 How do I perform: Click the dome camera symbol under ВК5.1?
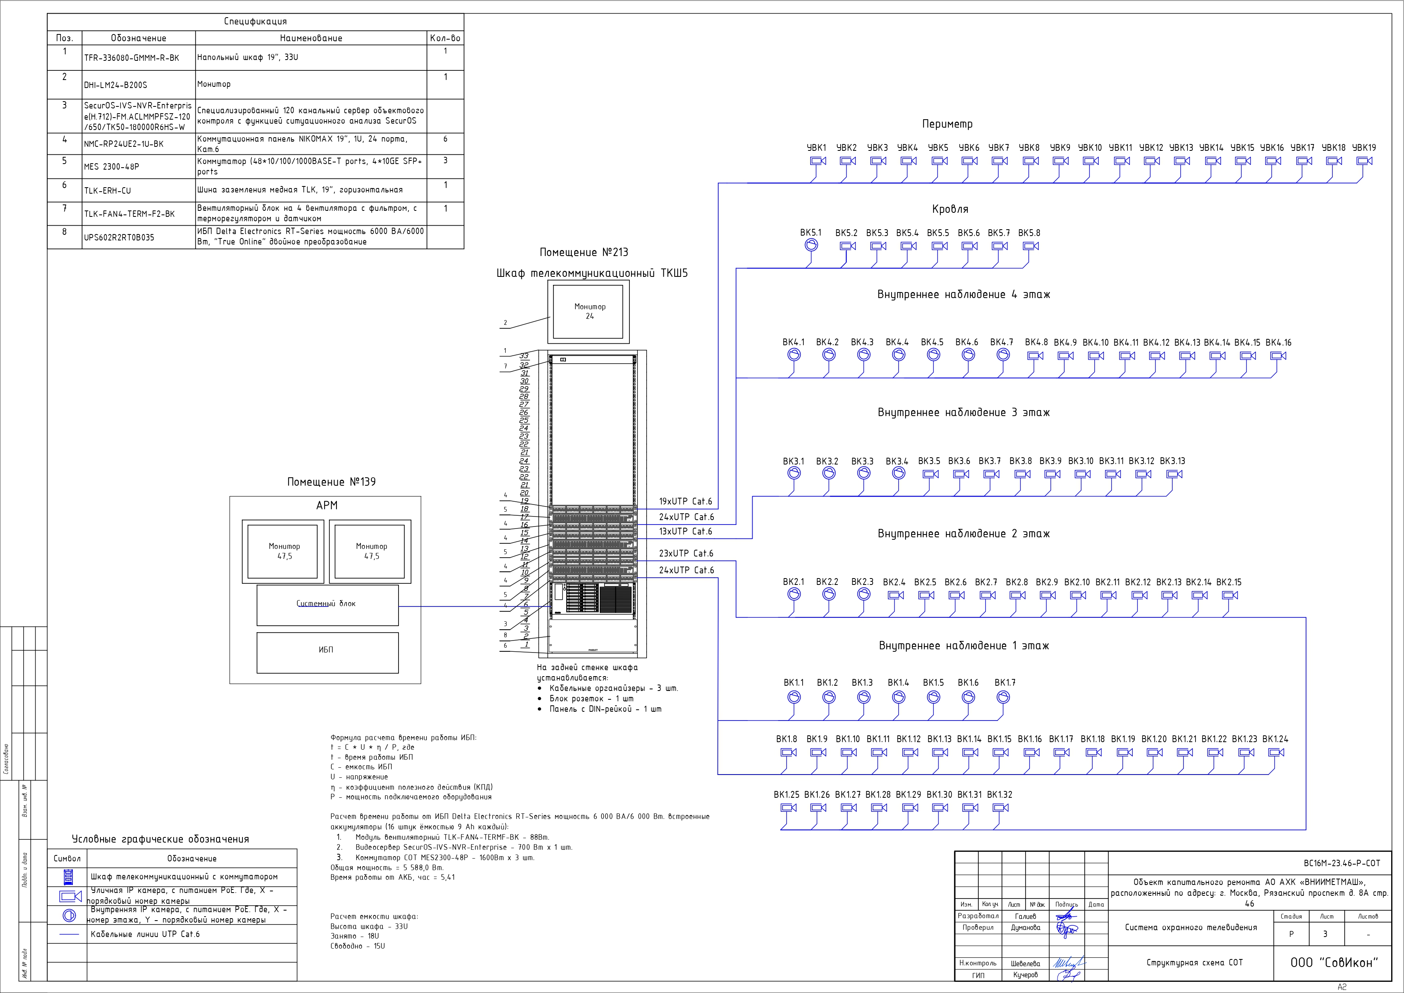811,245
